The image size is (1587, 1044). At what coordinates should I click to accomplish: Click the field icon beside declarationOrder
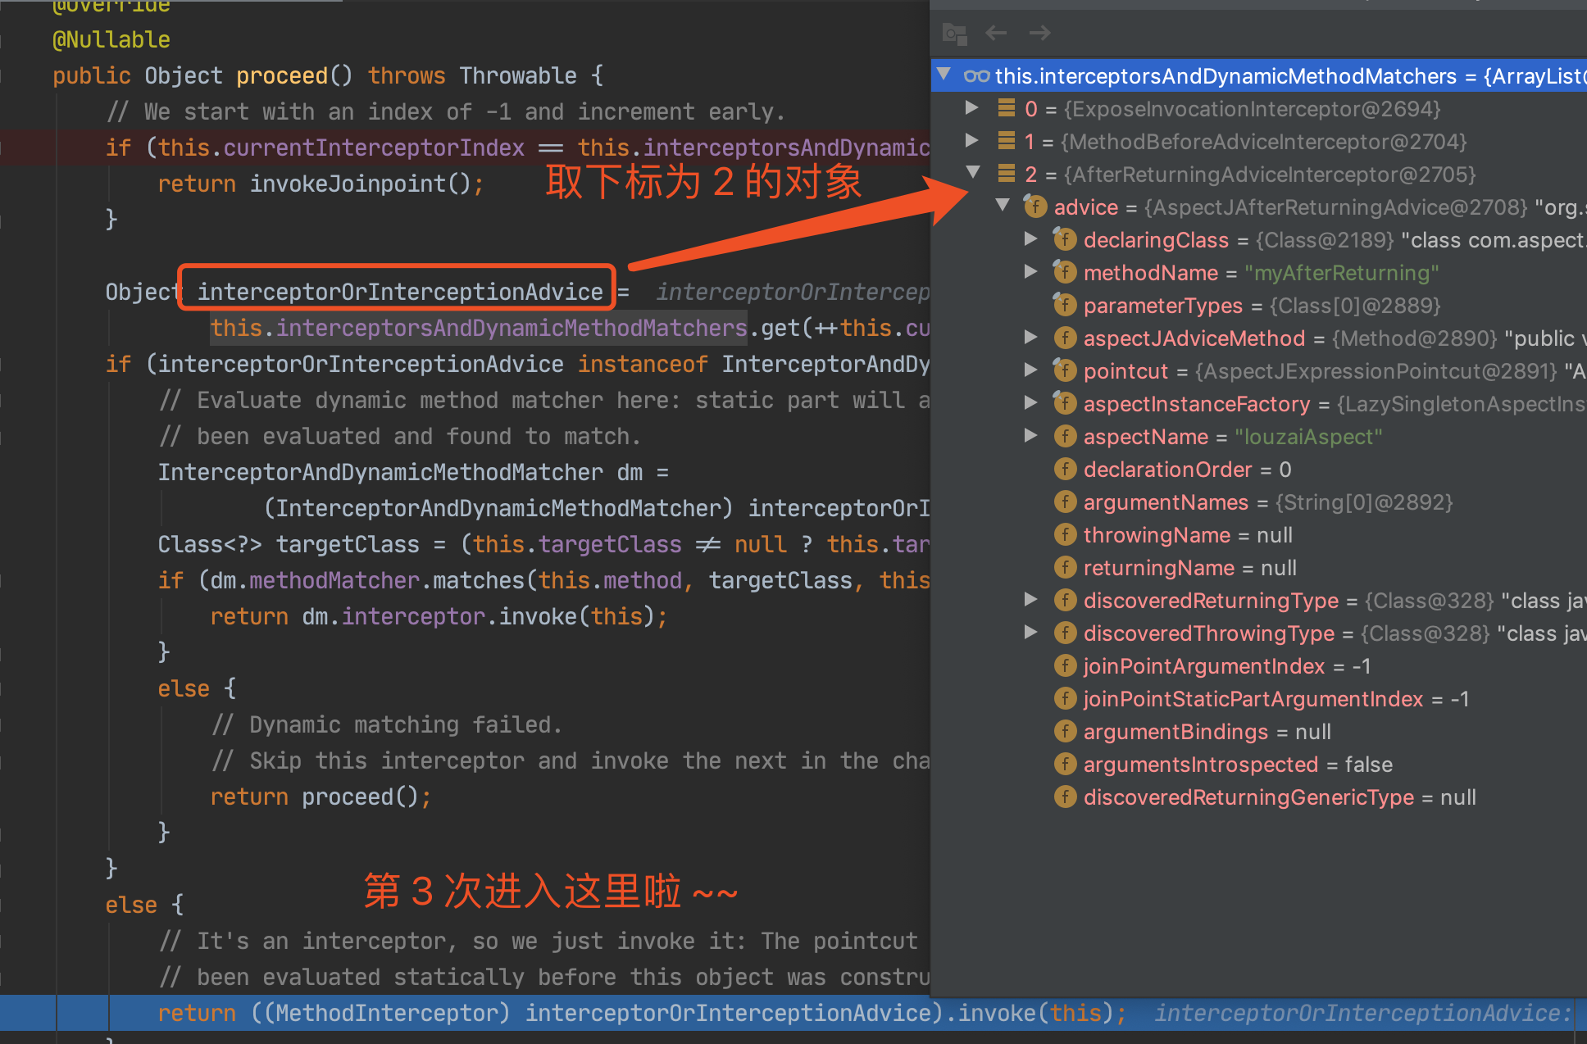click(1065, 469)
